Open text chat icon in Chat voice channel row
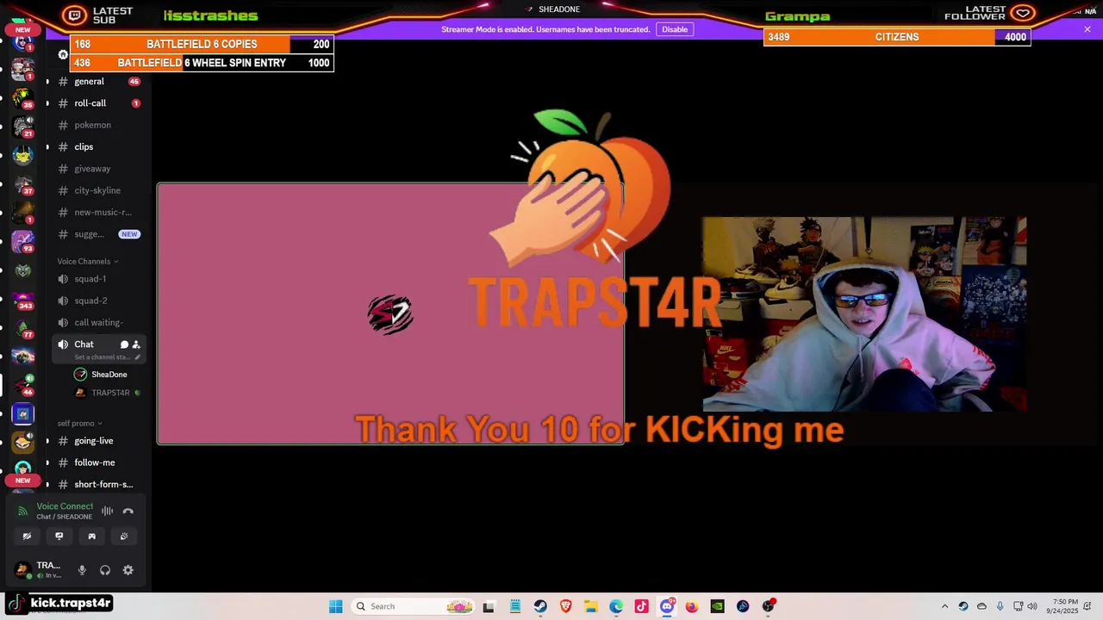 124,344
